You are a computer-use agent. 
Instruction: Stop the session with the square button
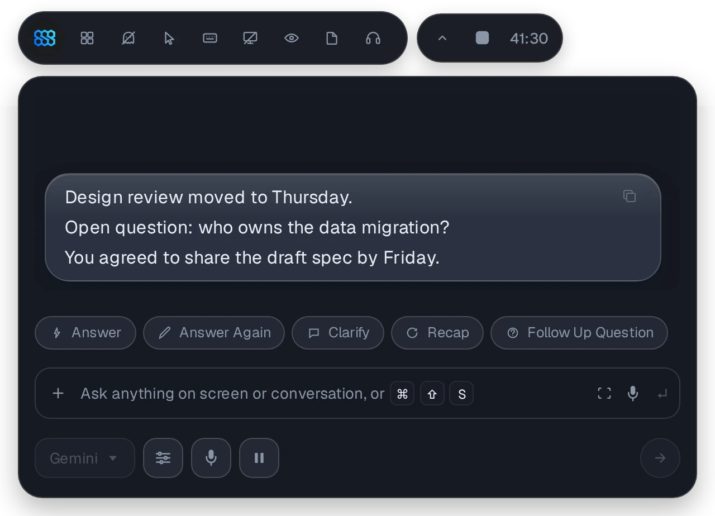point(482,38)
